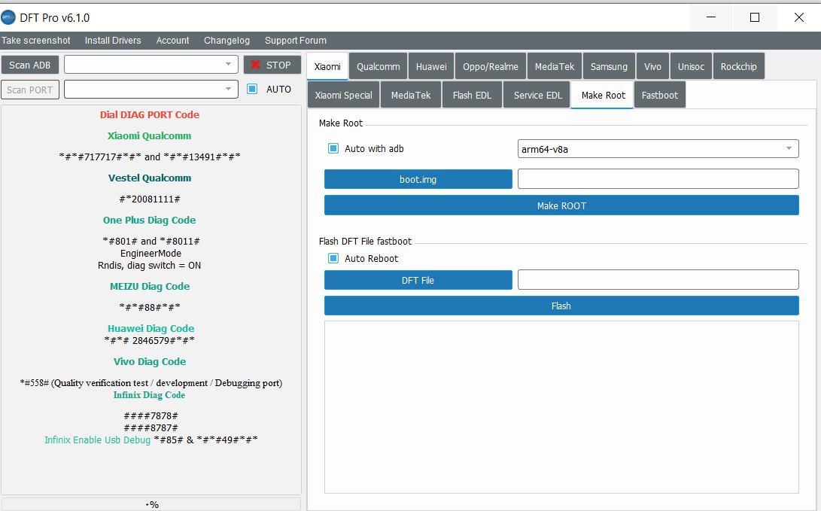
Task: Expand the arm64-v8a architecture dropdown
Action: pyautogui.click(x=658, y=149)
